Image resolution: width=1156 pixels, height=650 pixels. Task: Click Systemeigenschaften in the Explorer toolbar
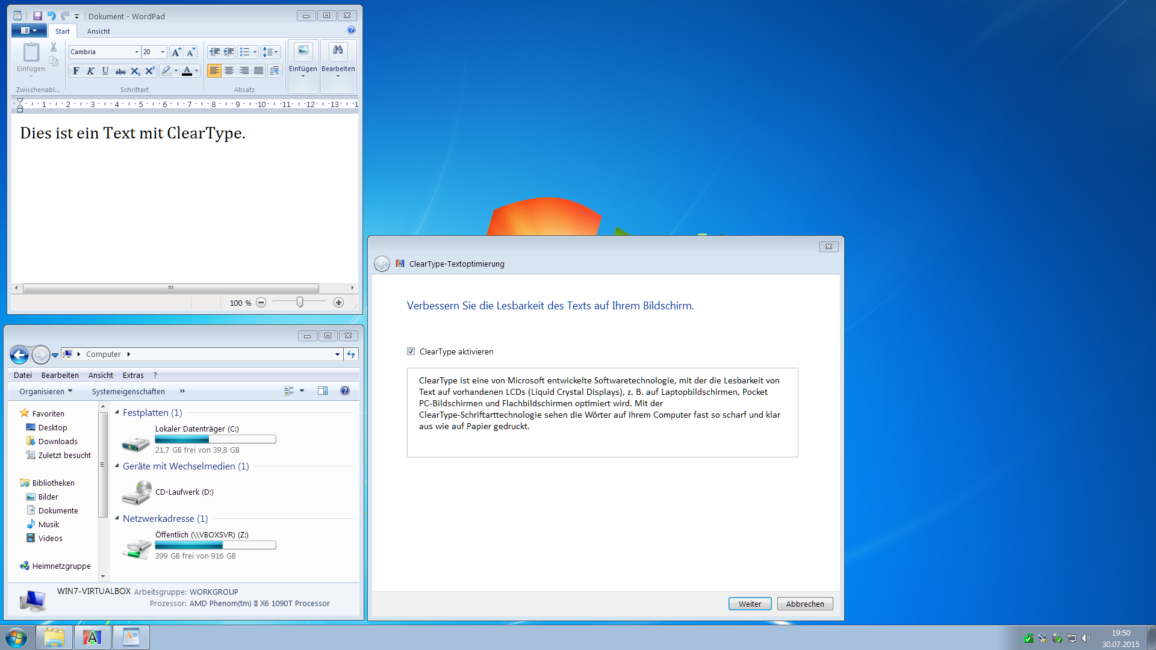(x=128, y=391)
